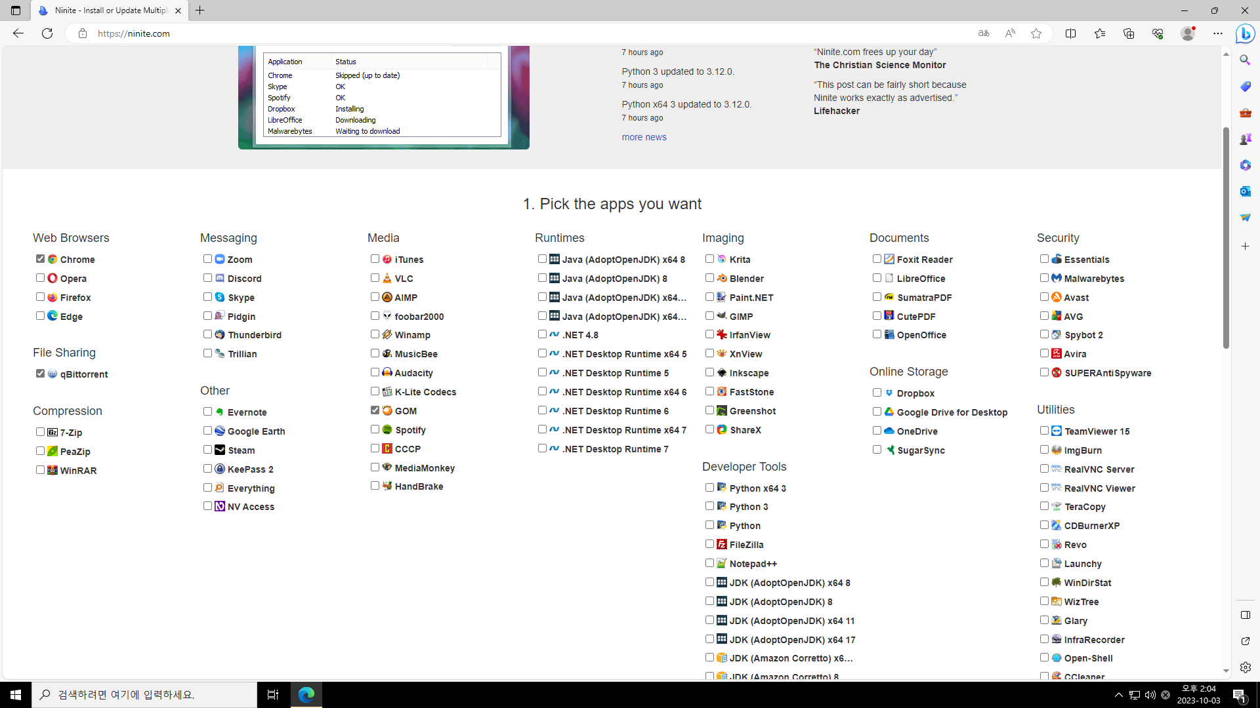Open Edge settings and more menu
Screen dimensions: 1260x708
pos(1218,33)
